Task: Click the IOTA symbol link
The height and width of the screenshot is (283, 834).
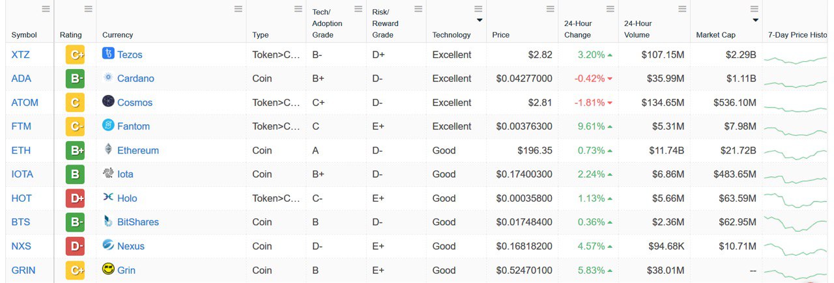Action: pyautogui.click(x=22, y=174)
